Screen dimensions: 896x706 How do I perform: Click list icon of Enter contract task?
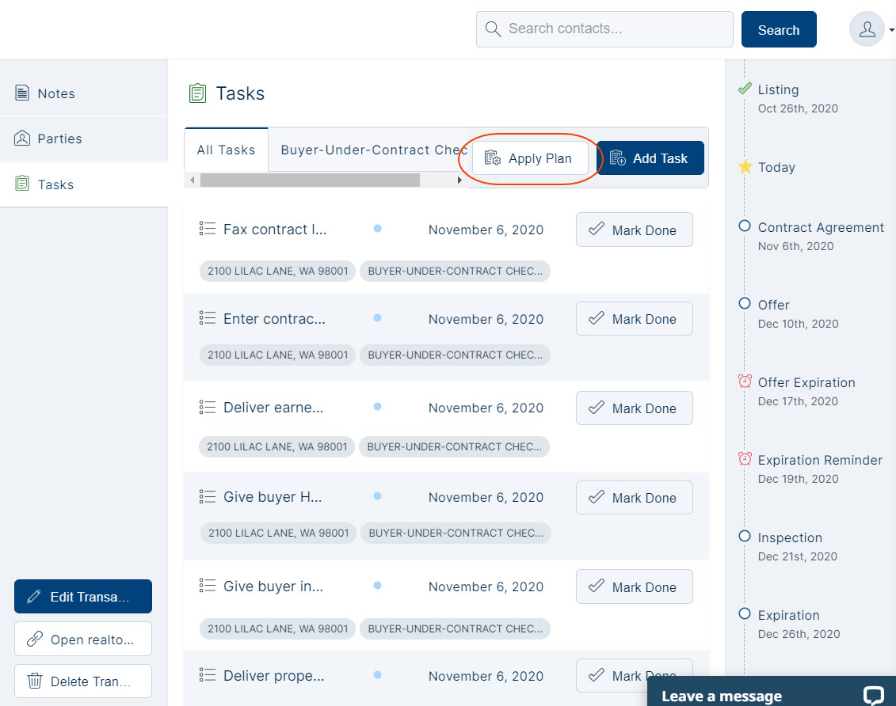pyautogui.click(x=207, y=318)
